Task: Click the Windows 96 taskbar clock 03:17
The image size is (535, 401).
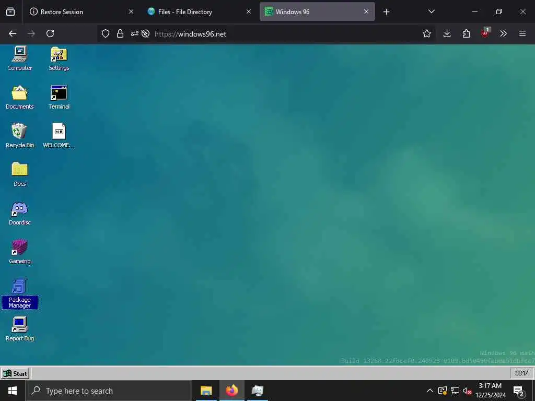Action: coord(521,373)
